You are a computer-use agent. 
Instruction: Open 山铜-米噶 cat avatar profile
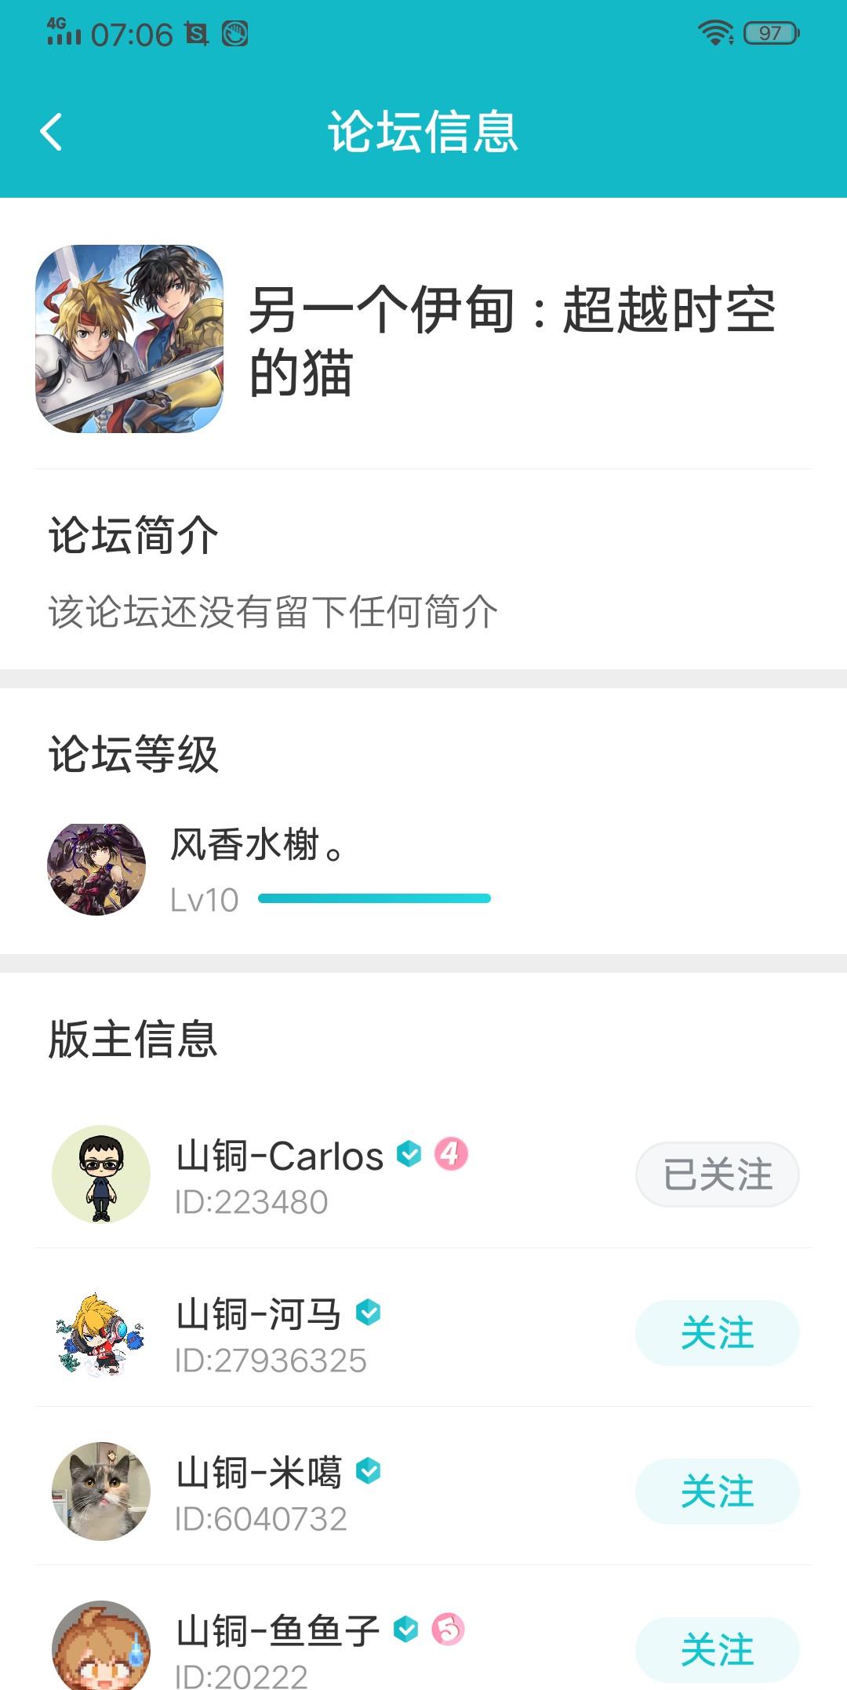click(101, 1491)
